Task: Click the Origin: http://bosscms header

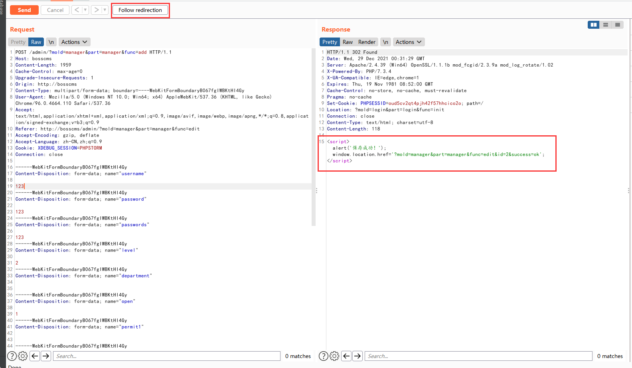Action: [x=46, y=84]
